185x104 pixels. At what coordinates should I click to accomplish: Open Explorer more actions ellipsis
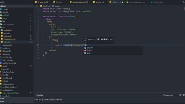(30, 2)
